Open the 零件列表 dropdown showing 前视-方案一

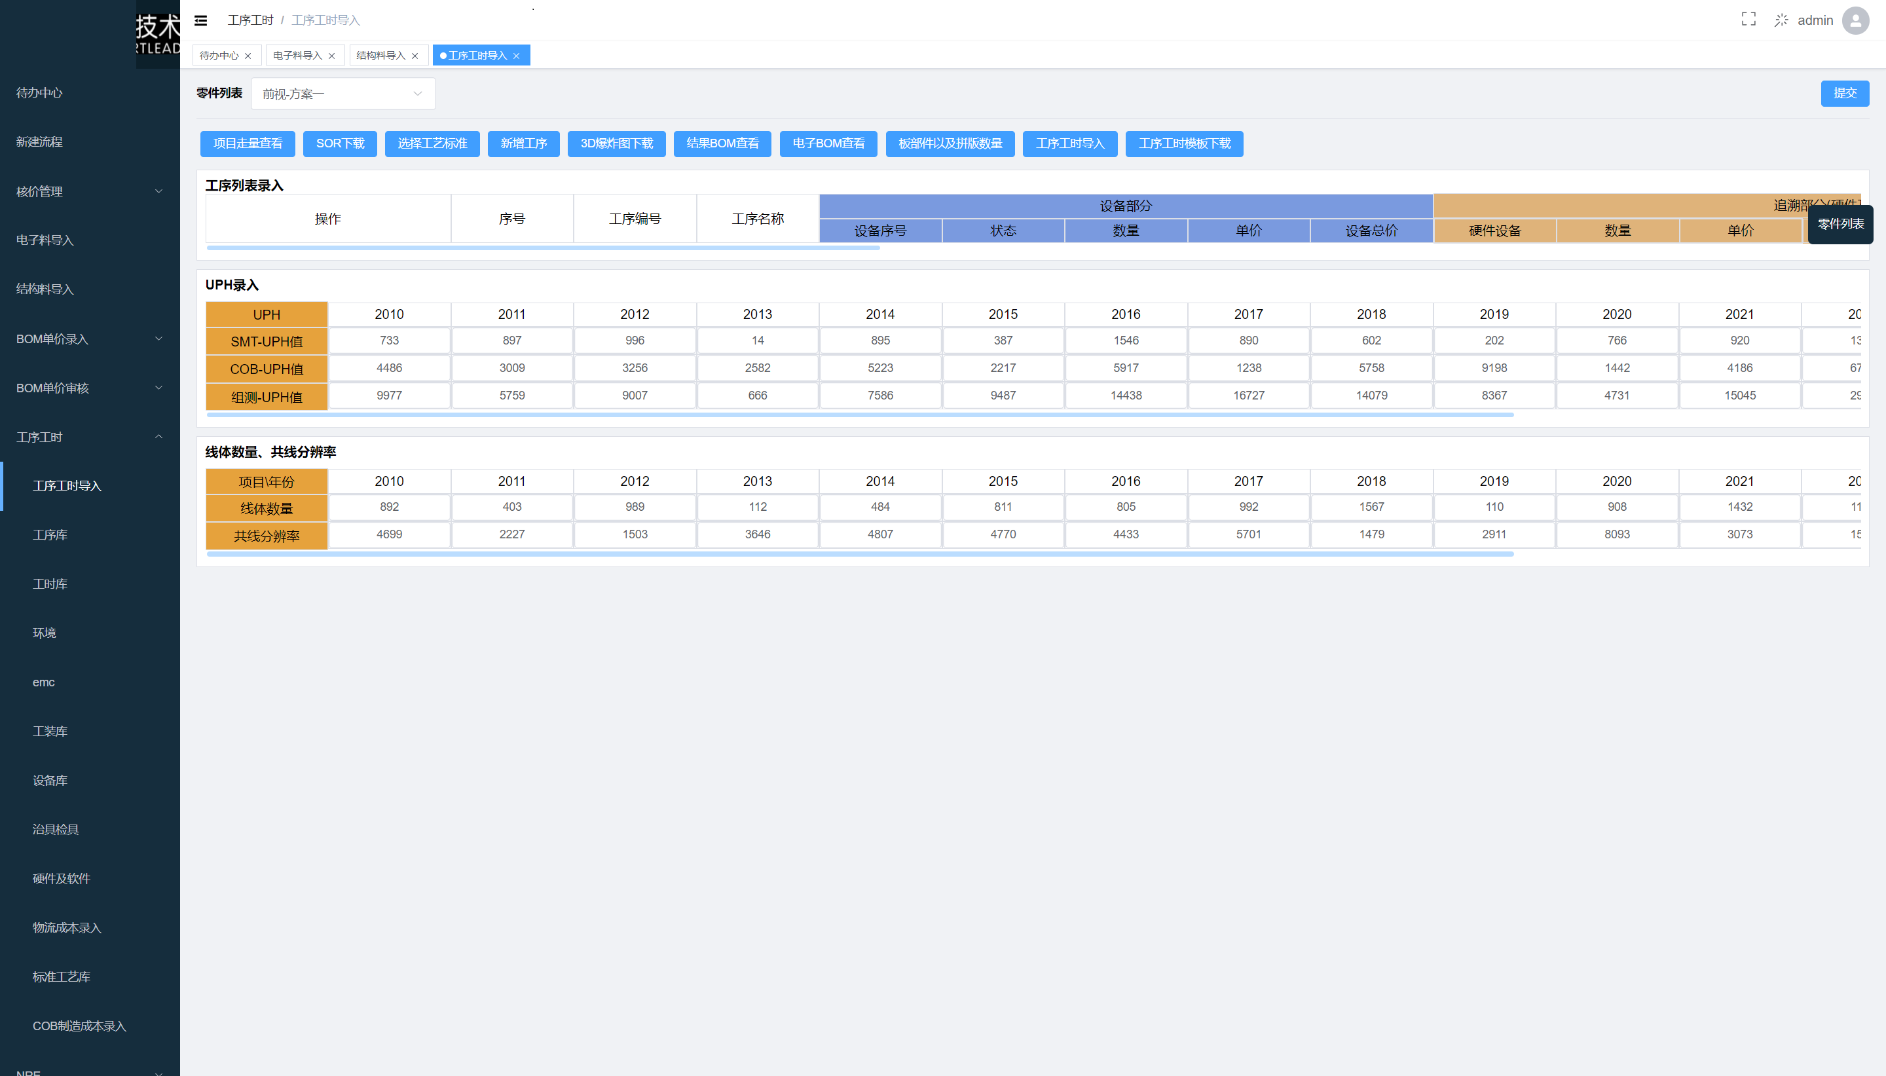342,94
